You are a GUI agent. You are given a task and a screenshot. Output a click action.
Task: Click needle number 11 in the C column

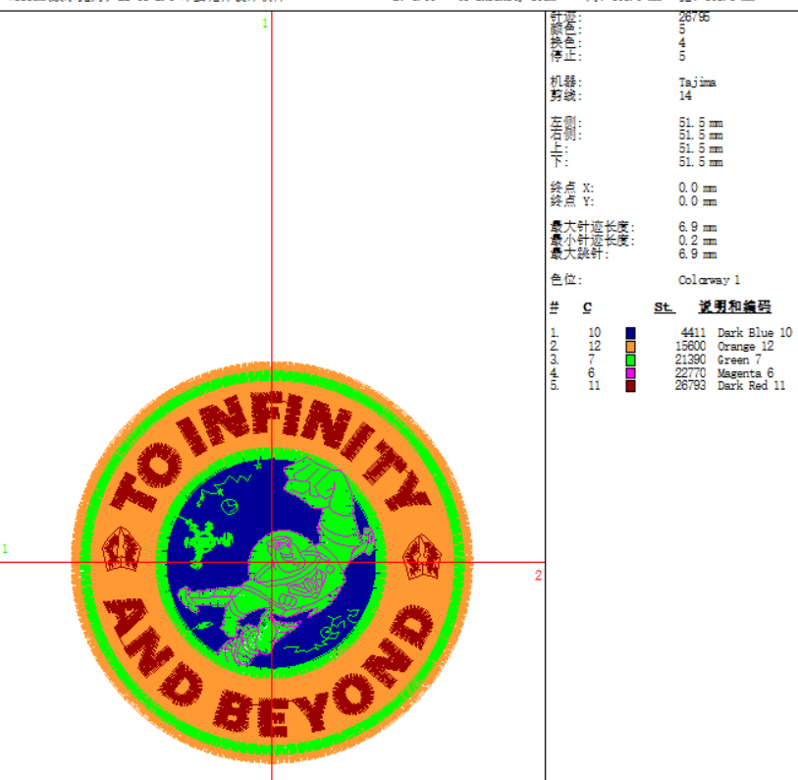[595, 386]
